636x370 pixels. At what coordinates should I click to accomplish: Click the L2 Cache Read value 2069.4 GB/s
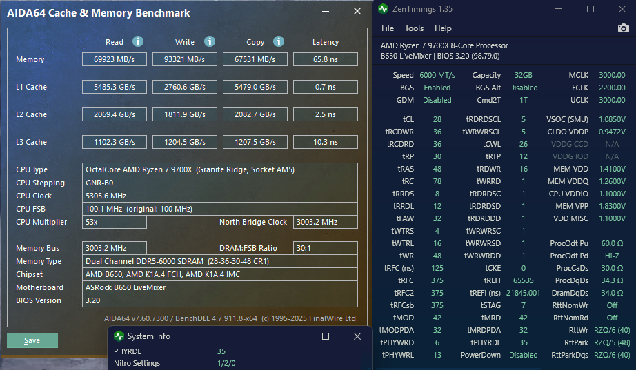[x=115, y=114]
